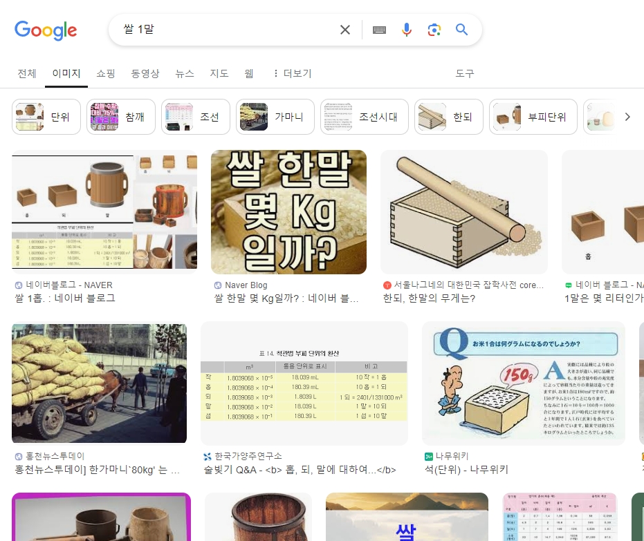Image resolution: width=644 pixels, height=541 pixels.
Task: Click the 홍천뉴스투데이 source label
Action: pos(55,456)
